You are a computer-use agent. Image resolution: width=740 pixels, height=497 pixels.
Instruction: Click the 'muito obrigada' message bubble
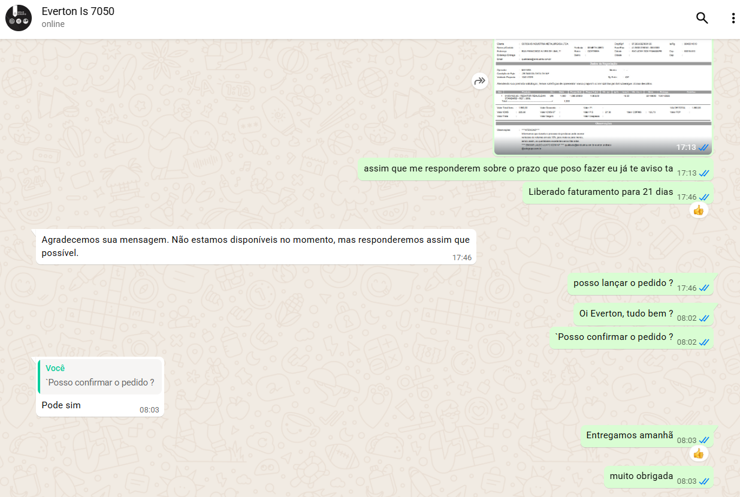641,476
